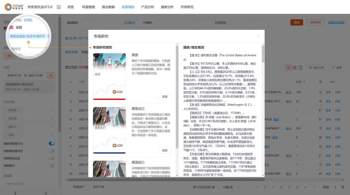Click 美国进口 report cover thumbnail
The width and height of the screenshot is (350, 195).
(110, 169)
